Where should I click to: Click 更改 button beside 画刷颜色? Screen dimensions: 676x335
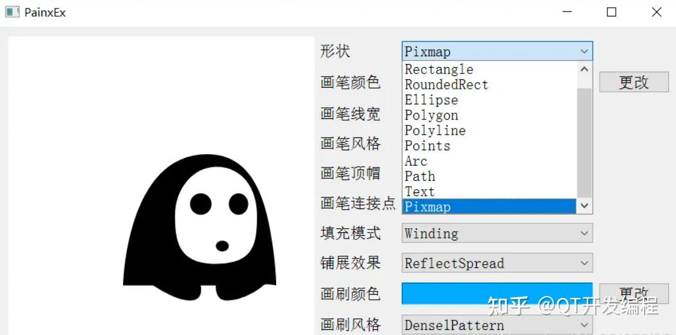coord(634,293)
